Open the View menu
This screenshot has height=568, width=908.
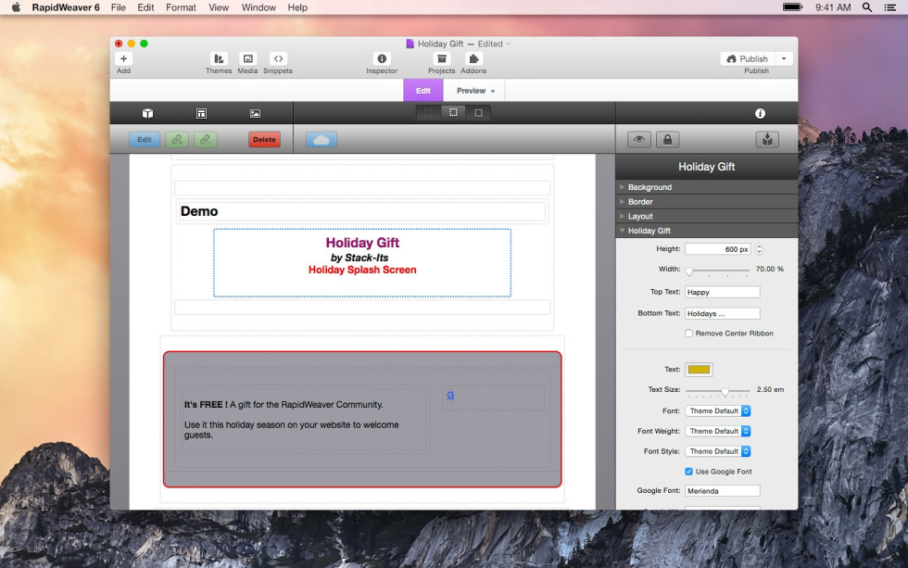point(219,7)
